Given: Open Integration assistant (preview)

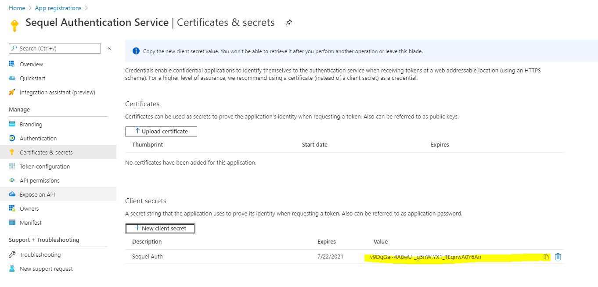Looking at the screenshot, I should pos(58,92).
